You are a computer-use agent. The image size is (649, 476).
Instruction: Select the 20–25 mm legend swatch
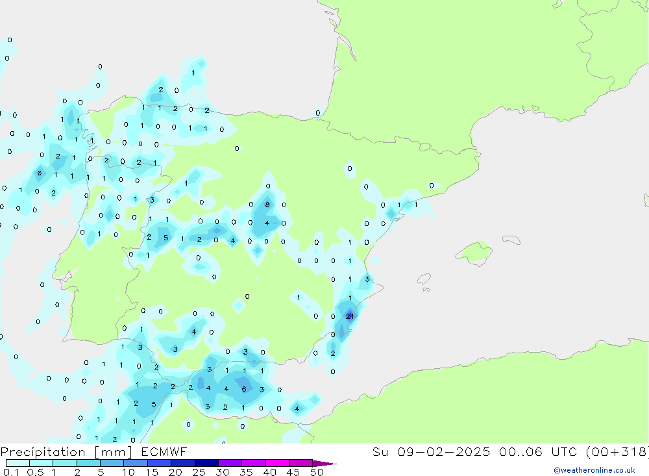click(183, 463)
